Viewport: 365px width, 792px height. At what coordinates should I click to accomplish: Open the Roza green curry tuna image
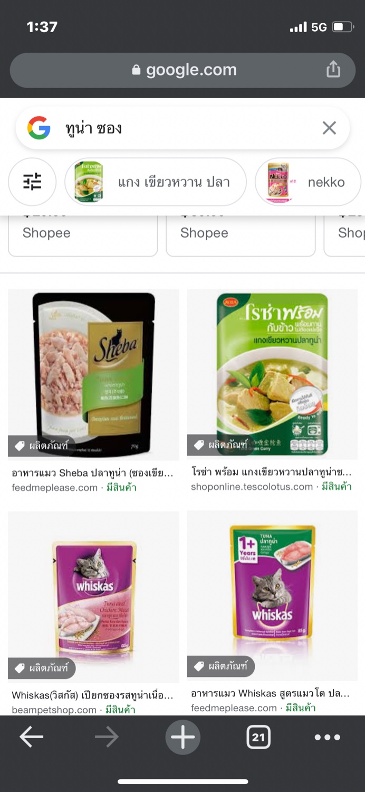click(x=272, y=374)
